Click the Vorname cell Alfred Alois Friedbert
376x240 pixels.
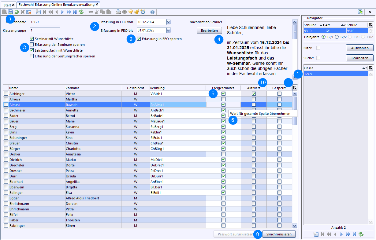point(93,198)
